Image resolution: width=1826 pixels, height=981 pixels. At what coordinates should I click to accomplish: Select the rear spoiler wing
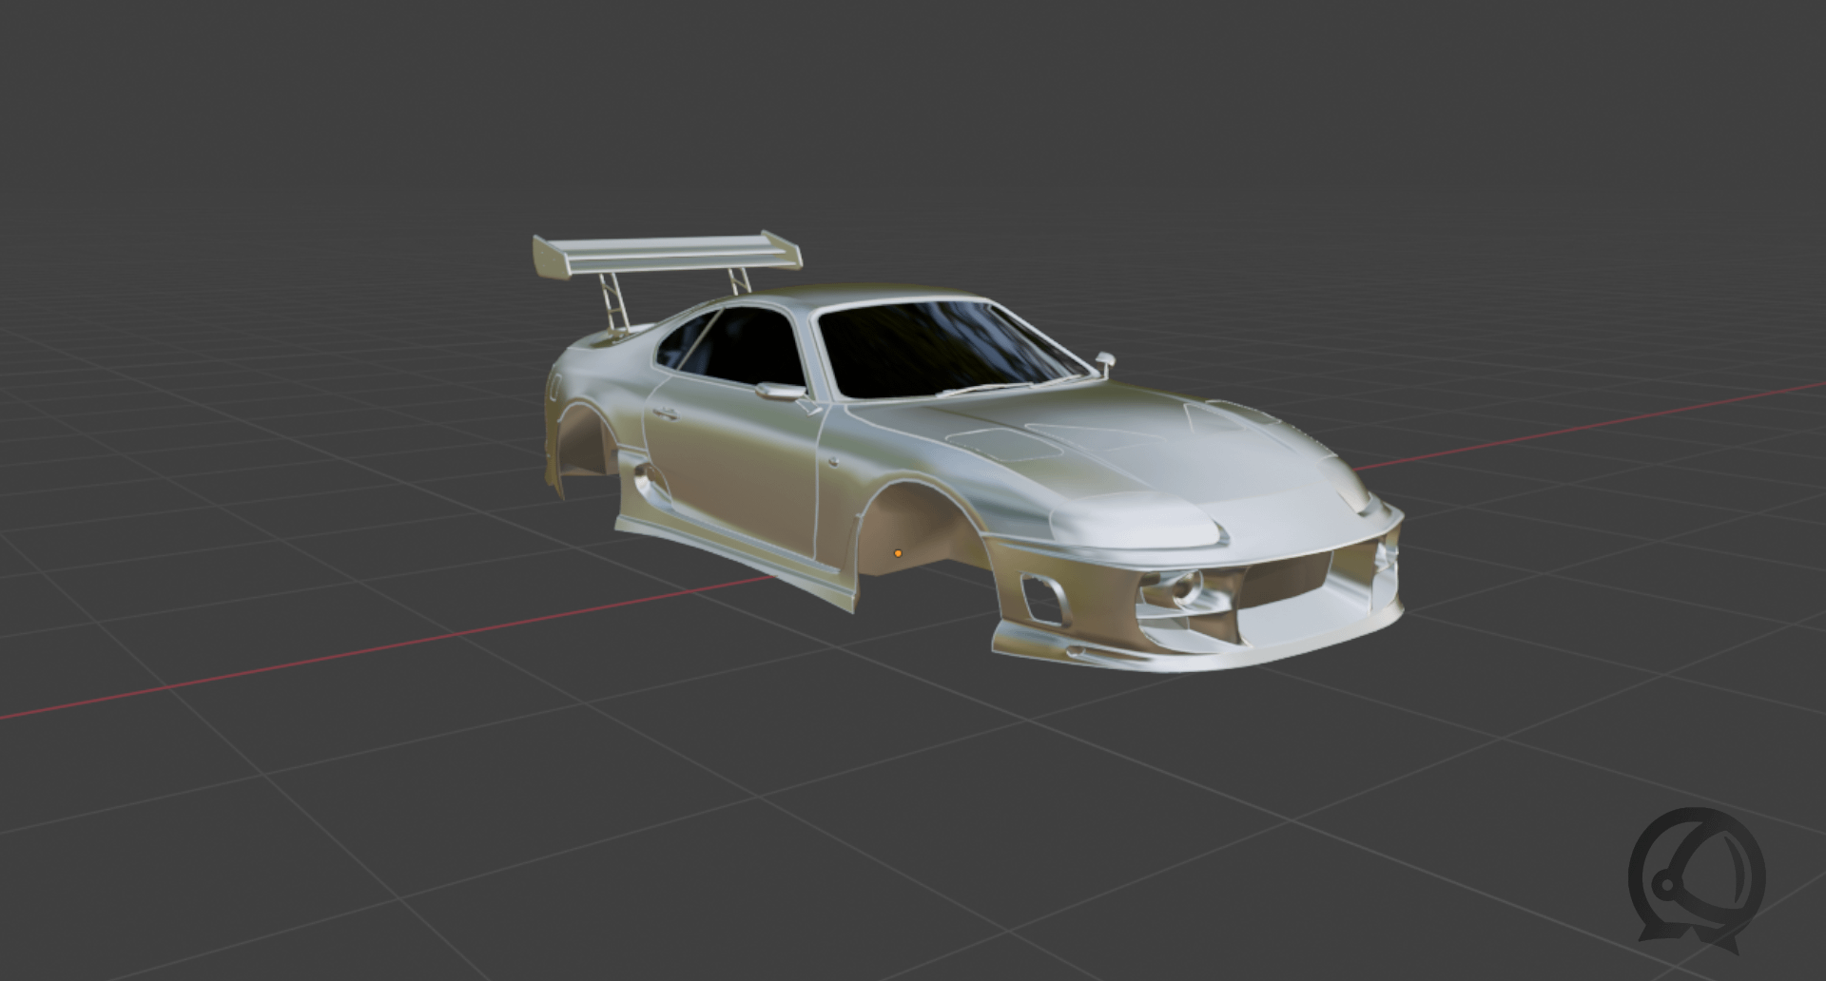666,252
